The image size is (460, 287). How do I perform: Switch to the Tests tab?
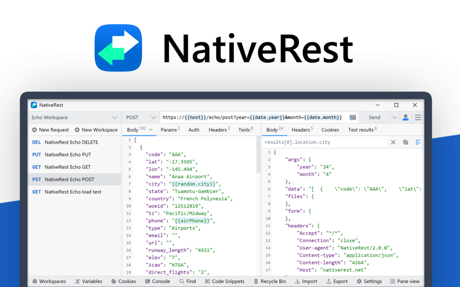246,130
